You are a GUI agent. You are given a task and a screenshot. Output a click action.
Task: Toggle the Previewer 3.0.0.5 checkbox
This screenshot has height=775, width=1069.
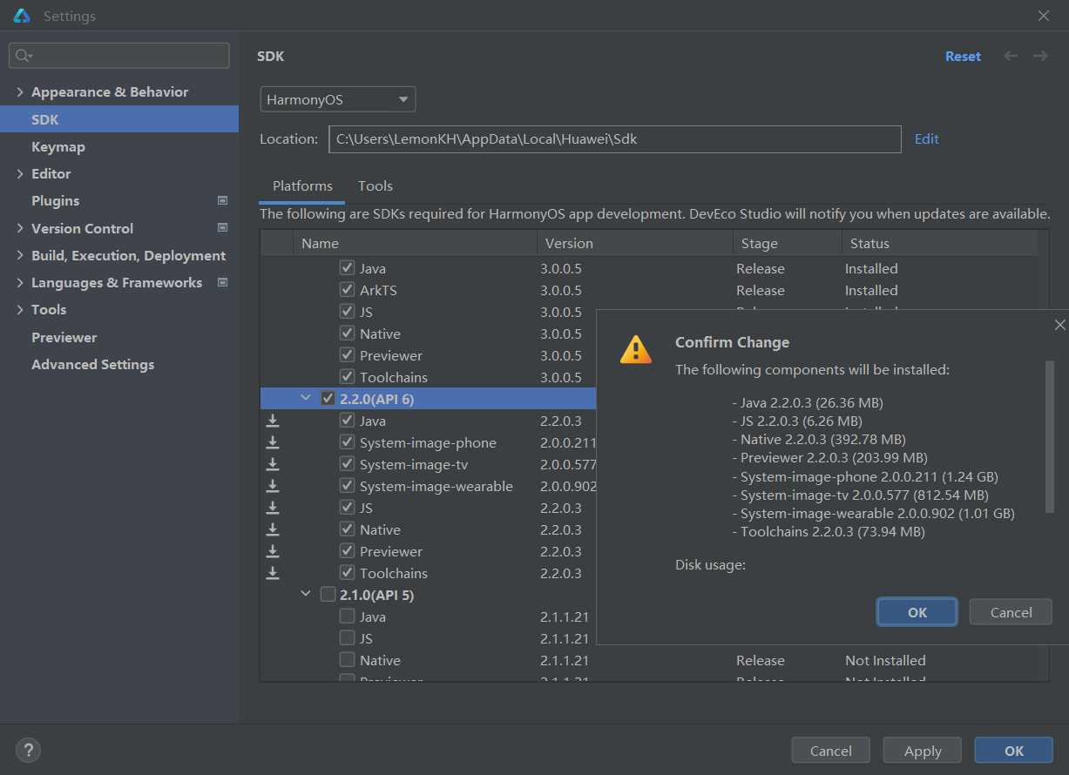tap(347, 355)
